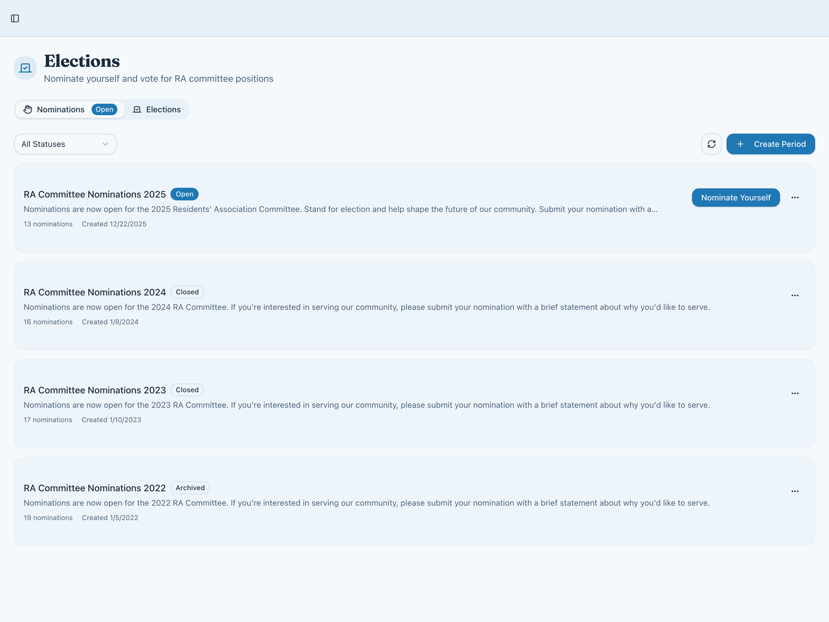Click the Archived badge on Nominations 2022
829x622 pixels.
[x=190, y=488]
